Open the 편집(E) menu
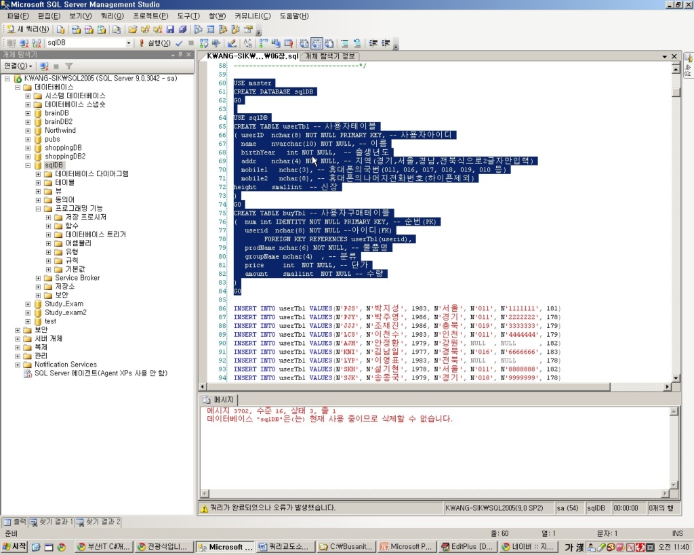This screenshot has height=555, width=694. pos(49,16)
